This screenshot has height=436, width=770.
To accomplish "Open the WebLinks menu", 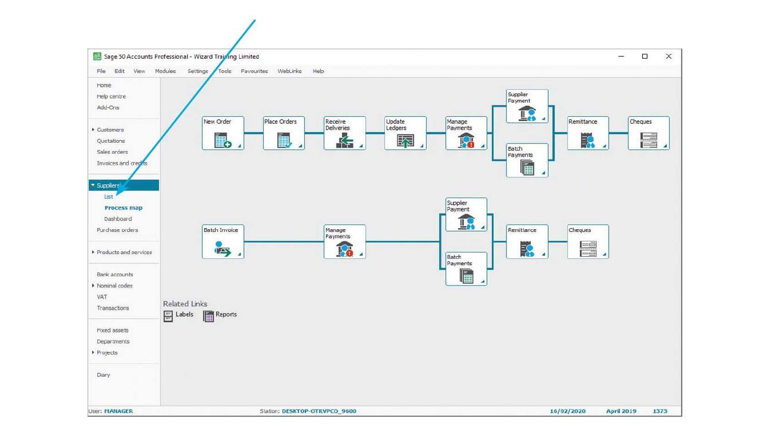I will point(290,71).
